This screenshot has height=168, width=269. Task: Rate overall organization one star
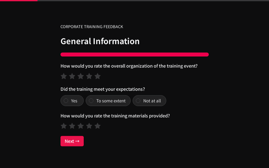click(x=64, y=76)
